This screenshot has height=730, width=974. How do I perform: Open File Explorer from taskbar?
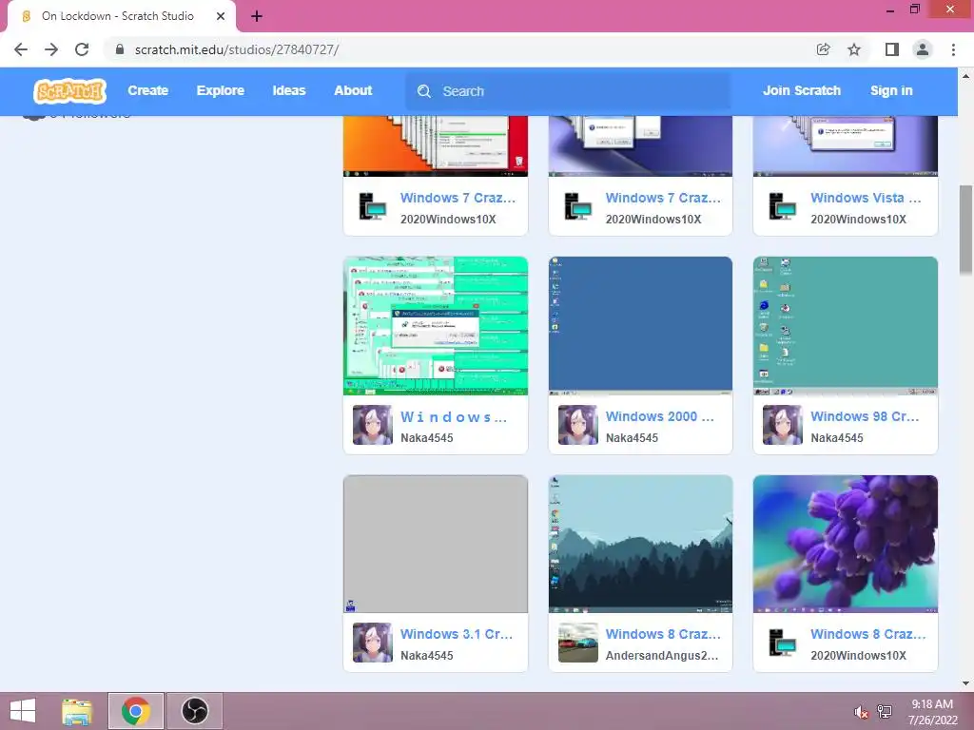[77, 711]
